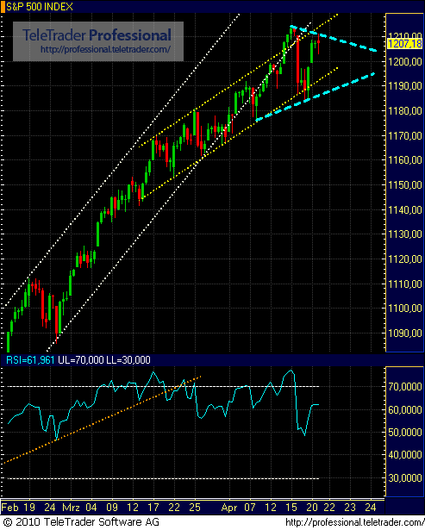Click the 1100,00 price axis label
The height and width of the screenshot is (530, 425).
pos(405,309)
